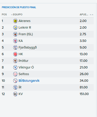Sort table by POS column header
Screen dimensions: 97x117
tap(4, 15)
